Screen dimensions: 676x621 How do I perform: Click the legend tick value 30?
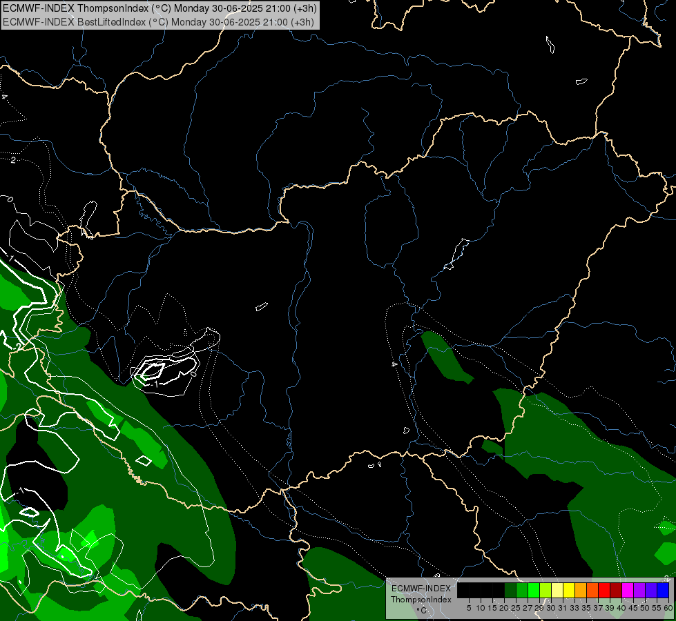(552, 608)
